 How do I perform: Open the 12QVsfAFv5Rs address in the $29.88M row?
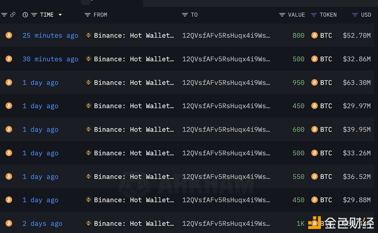[x=226, y=200]
